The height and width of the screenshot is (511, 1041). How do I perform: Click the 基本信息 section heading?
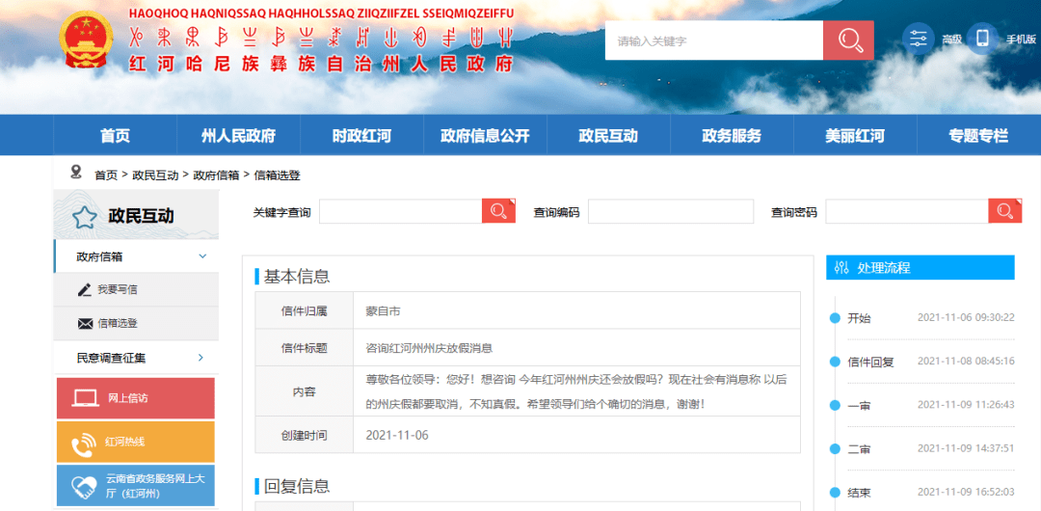(297, 277)
